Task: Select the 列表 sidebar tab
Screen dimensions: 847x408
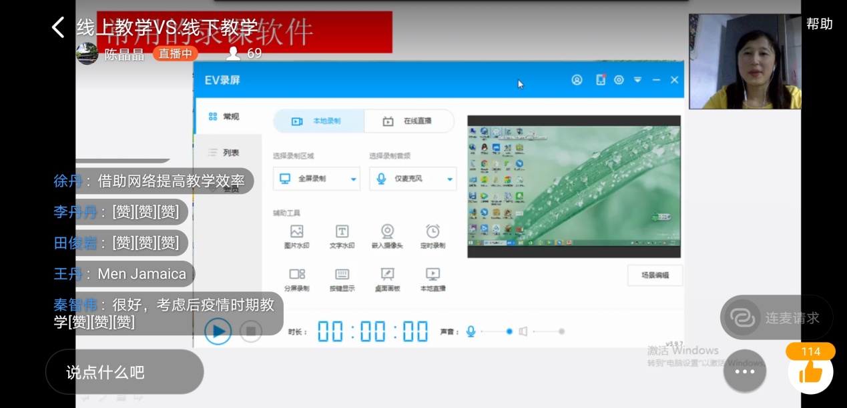Action: pyautogui.click(x=224, y=153)
